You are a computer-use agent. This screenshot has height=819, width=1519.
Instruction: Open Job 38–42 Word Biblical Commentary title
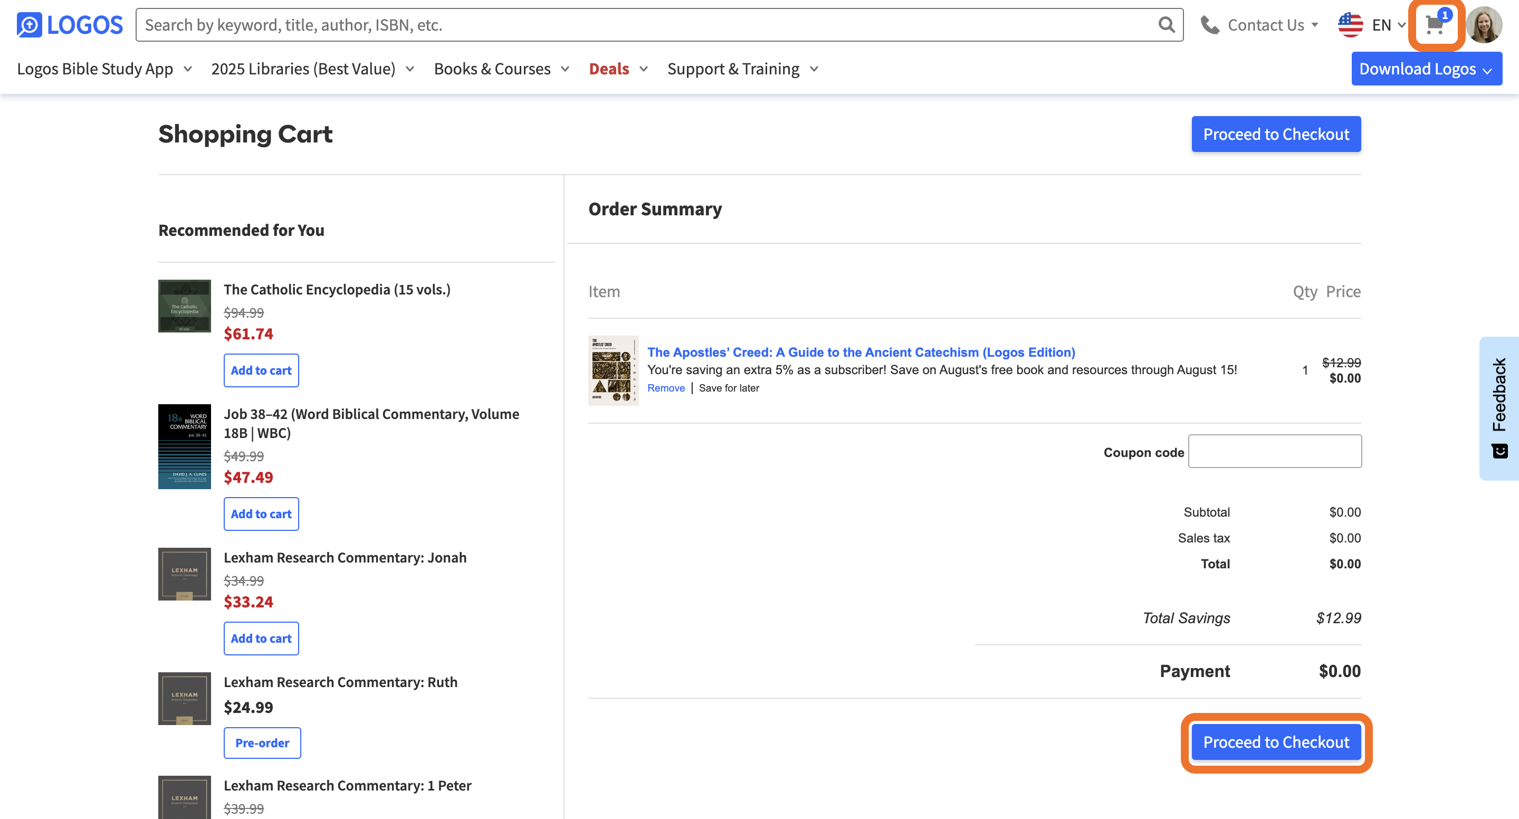coord(371,423)
